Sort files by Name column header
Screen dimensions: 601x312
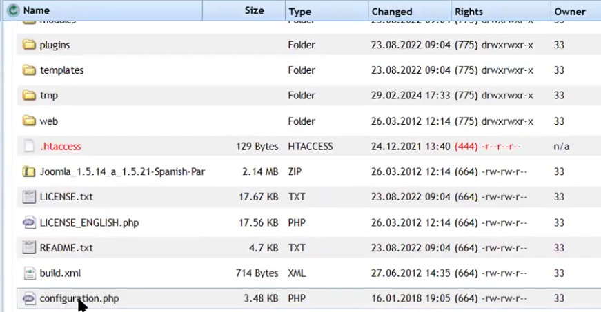click(x=37, y=11)
